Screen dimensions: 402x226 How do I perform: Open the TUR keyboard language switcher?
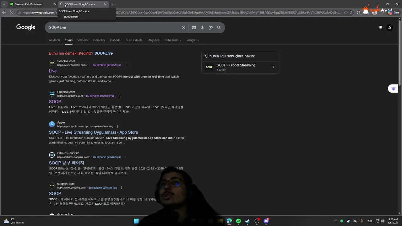[x=370, y=221]
